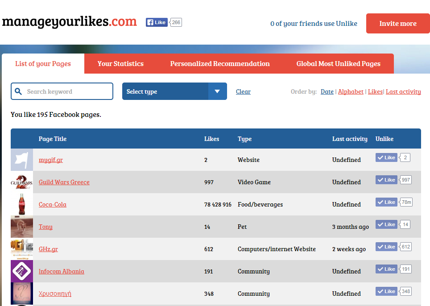The width and height of the screenshot is (430, 306).
Task: Focus the Search keyword input field
Action: click(x=62, y=91)
